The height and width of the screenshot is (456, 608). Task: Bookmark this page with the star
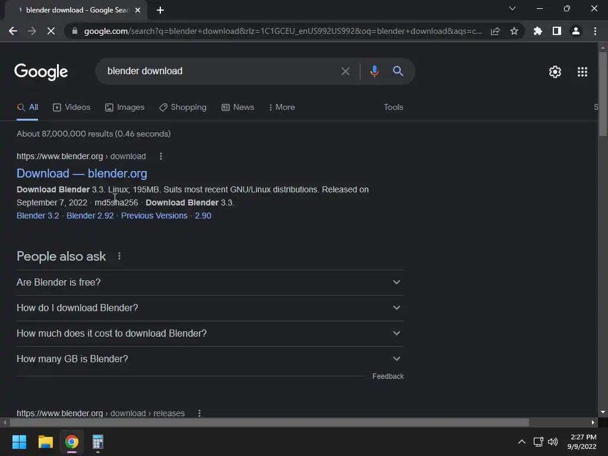point(514,31)
